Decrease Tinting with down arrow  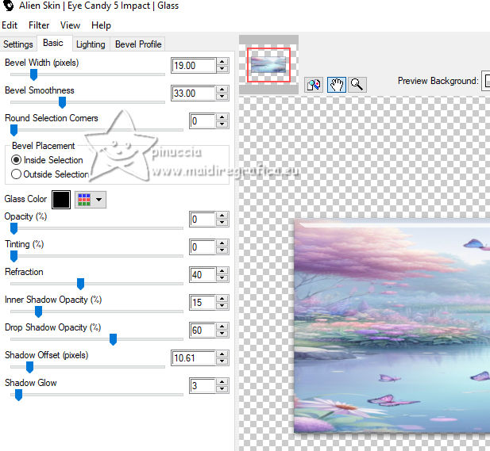(222, 250)
